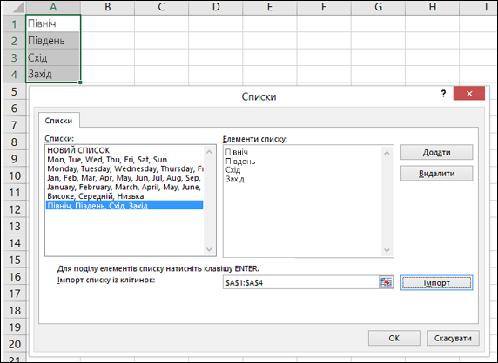Select column G header
This screenshot has height=363, width=498.
pyautogui.click(x=378, y=7)
